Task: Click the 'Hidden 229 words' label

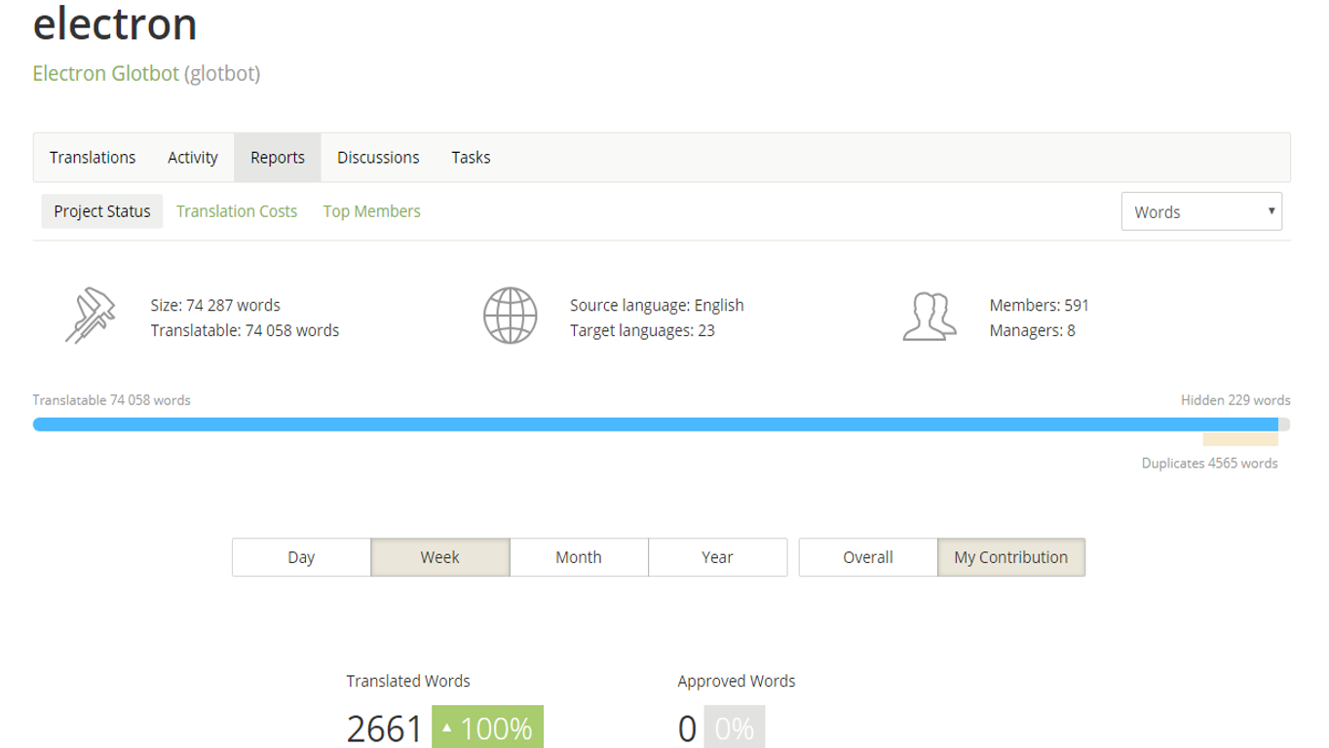Action: pyautogui.click(x=1235, y=400)
